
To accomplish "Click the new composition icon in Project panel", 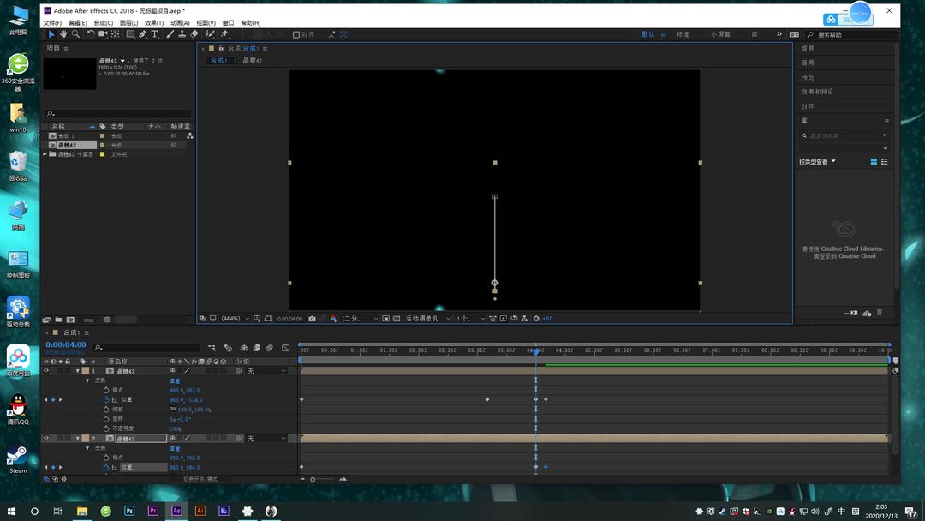I will coord(71,320).
